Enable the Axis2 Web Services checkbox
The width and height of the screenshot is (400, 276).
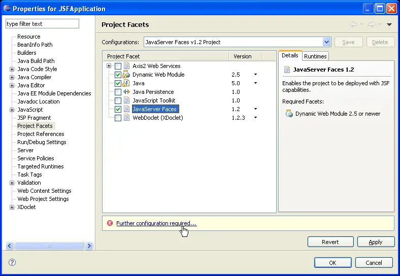click(118, 66)
